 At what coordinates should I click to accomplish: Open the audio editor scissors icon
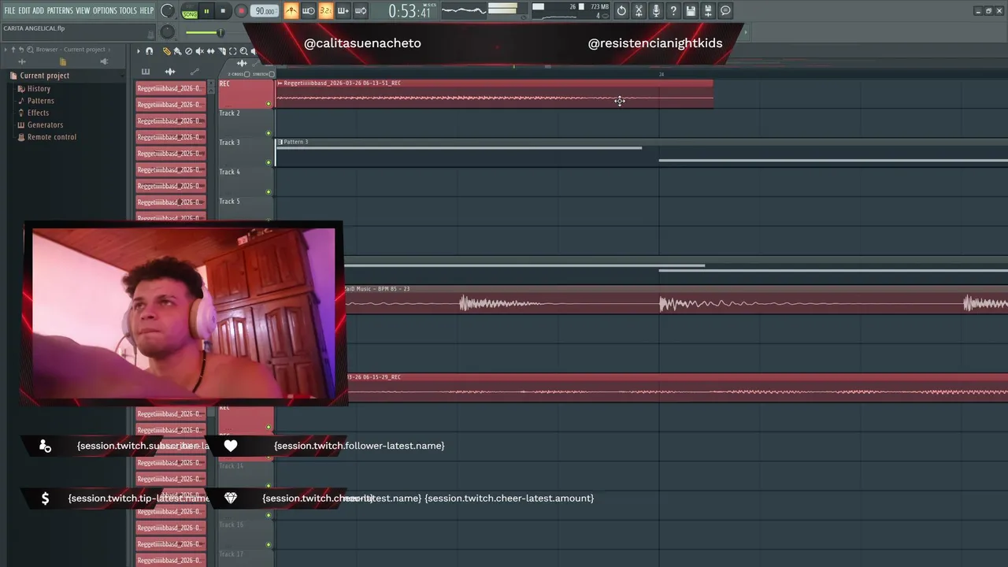[639, 11]
